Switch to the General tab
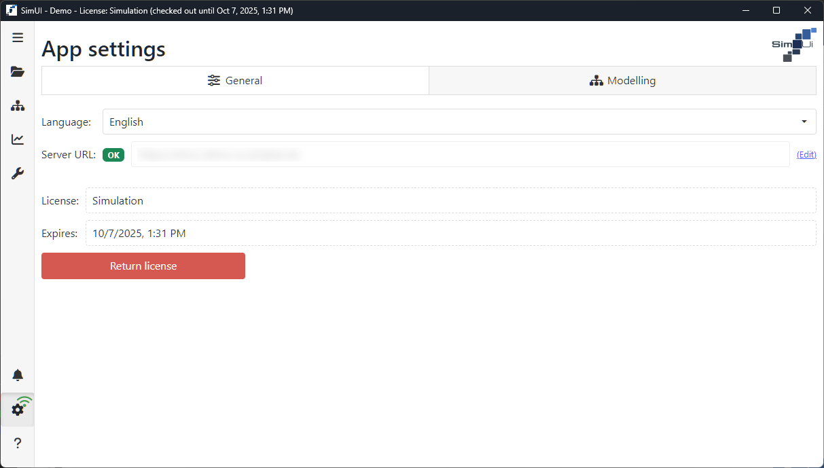 pyautogui.click(x=235, y=81)
